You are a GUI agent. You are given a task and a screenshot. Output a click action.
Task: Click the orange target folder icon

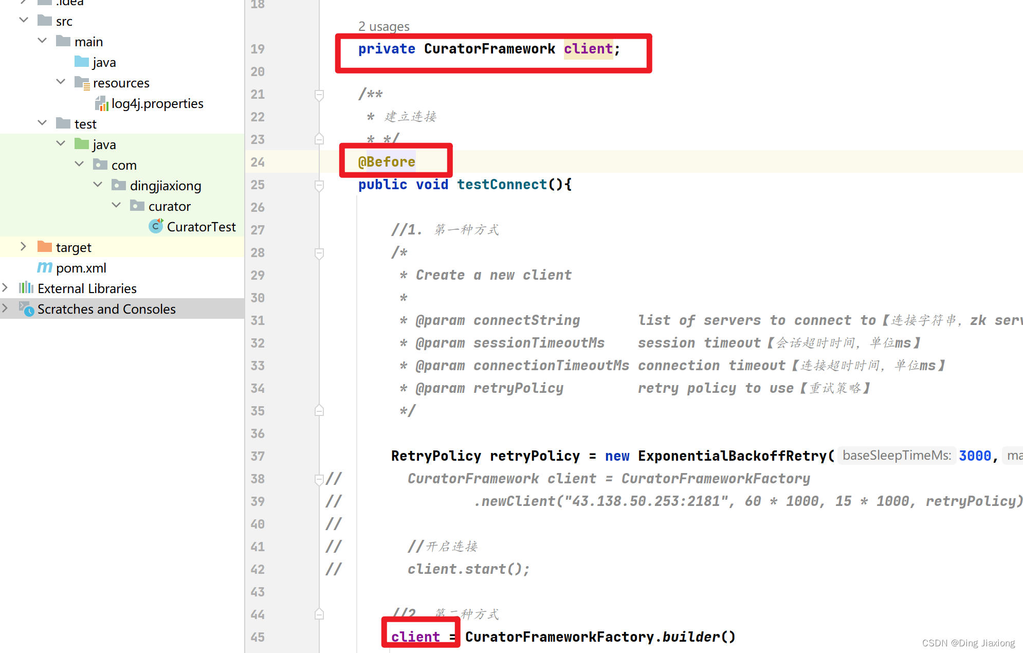(x=45, y=247)
